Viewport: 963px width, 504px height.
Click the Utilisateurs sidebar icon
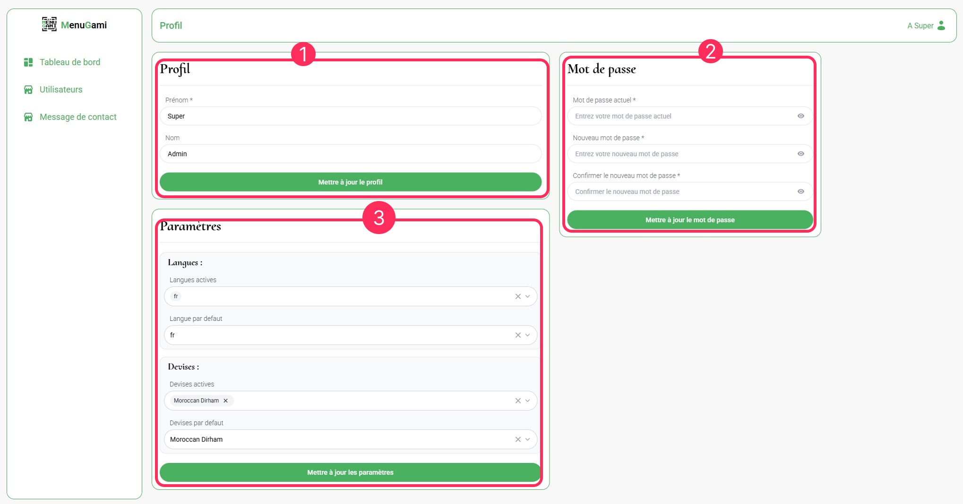[28, 89]
